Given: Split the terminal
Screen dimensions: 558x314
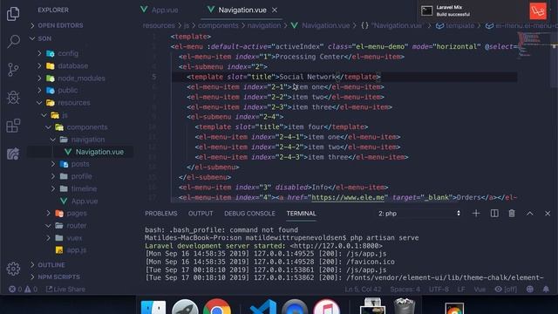Looking at the screenshot, I should (x=494, y=213).
